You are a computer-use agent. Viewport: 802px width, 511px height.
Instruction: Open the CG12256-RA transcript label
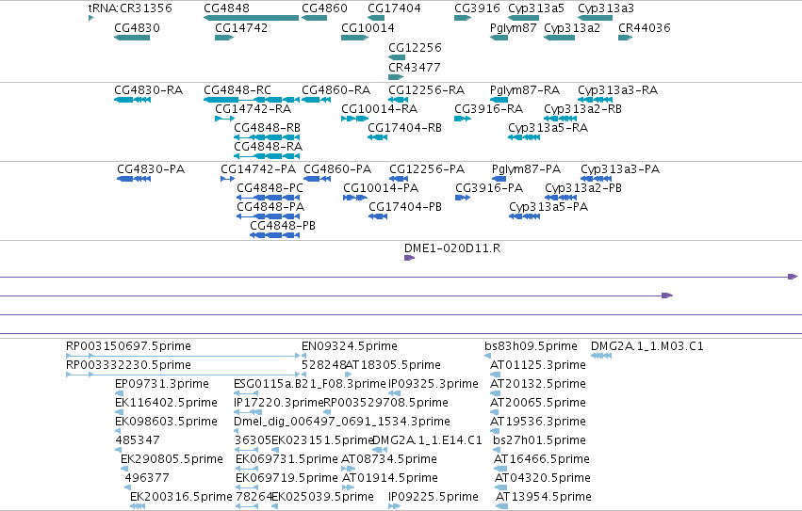427,90
